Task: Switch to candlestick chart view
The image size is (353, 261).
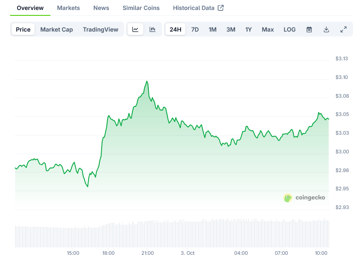Action: 153,30
